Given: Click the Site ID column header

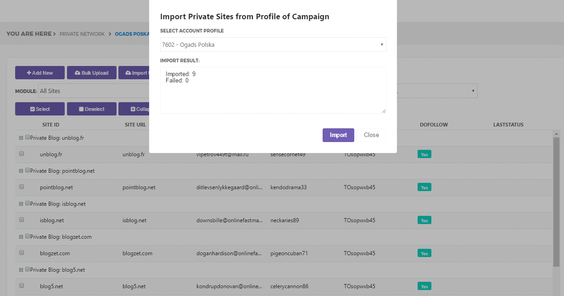Looking at the screenshot, I should coord(50,125).
